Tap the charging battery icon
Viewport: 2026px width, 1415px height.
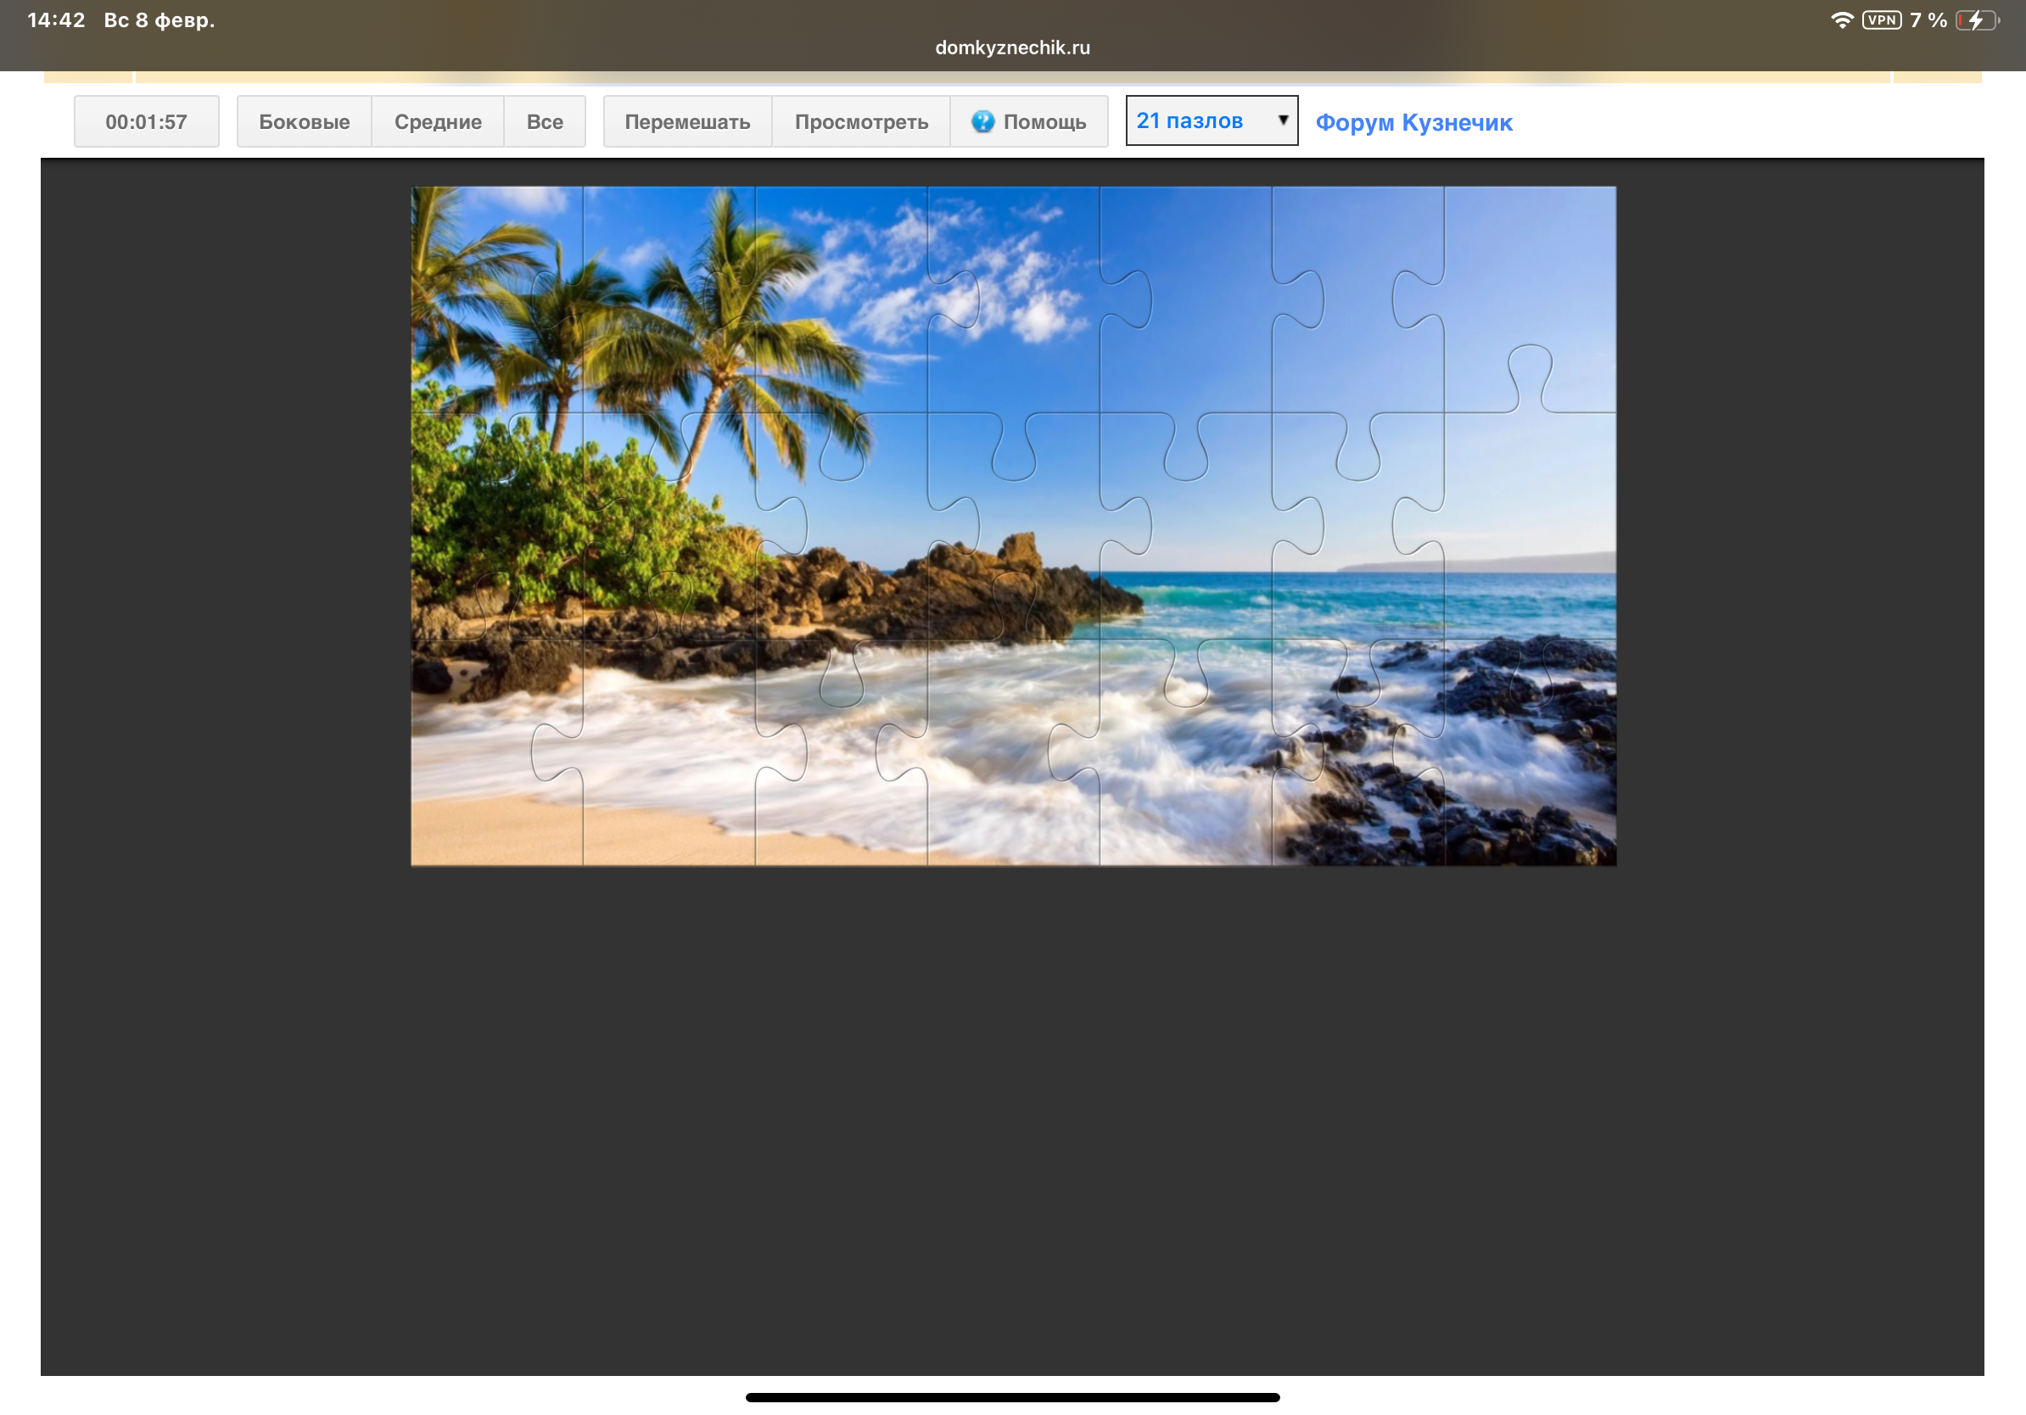point(1977,20)
